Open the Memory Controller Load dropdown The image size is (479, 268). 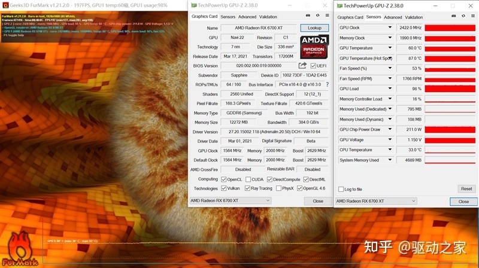point(390,99)
